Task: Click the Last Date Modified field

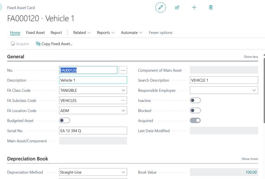Action: click(224, 131)
